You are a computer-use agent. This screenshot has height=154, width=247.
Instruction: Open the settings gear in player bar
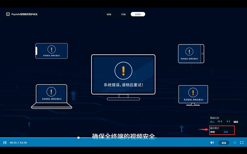tap(235, 143)
